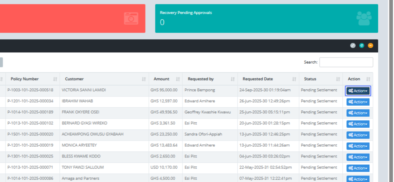Sort table by Status column arrows
The image size is (394, 182).
[x=338, y=79]
